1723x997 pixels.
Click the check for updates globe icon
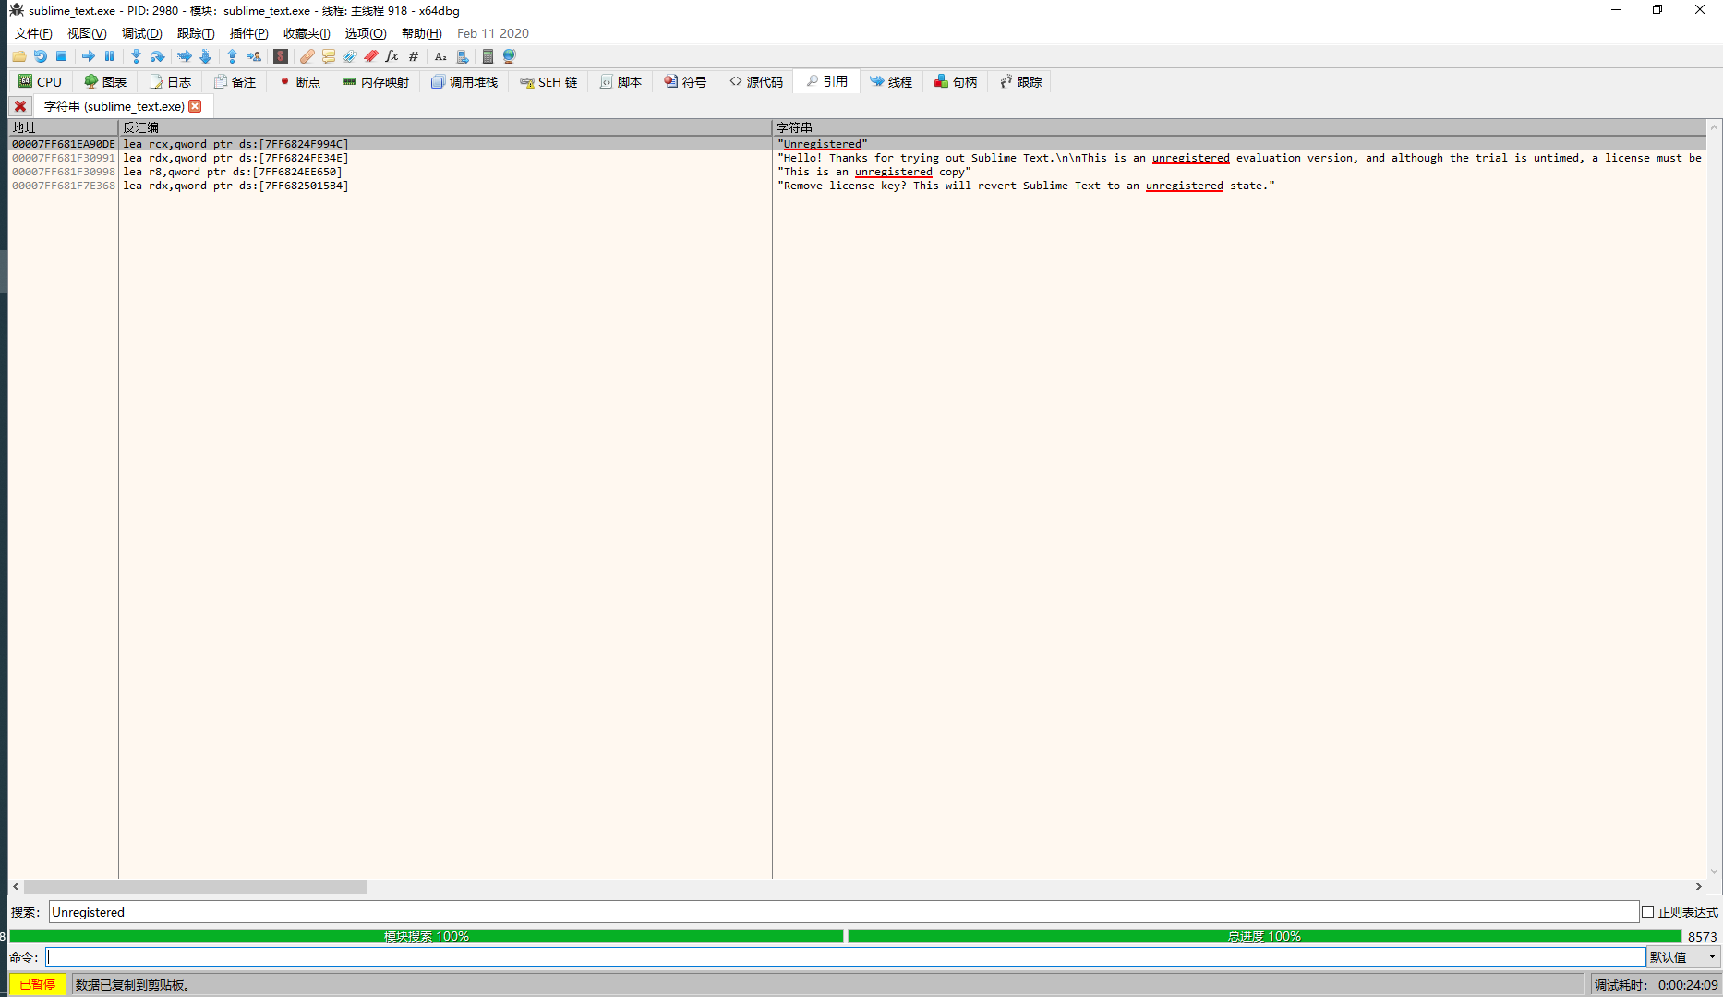click(x=509, y=56)
